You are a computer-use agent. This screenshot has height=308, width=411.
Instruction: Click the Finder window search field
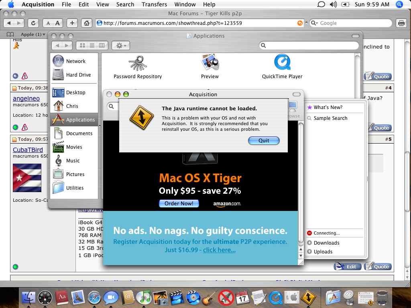[309, 46]
